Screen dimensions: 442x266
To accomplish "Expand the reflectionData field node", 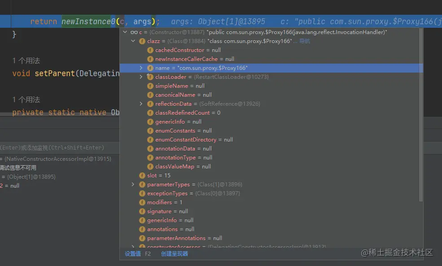I will 141,104.
